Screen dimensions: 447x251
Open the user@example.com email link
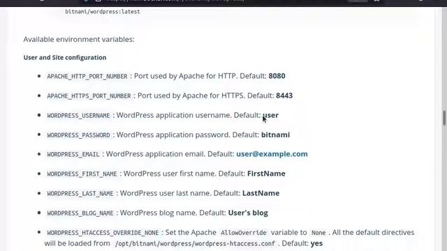click(x=272, y=154)
